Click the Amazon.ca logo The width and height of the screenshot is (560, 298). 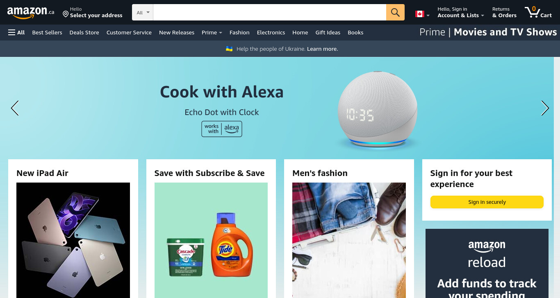[30, 13]
